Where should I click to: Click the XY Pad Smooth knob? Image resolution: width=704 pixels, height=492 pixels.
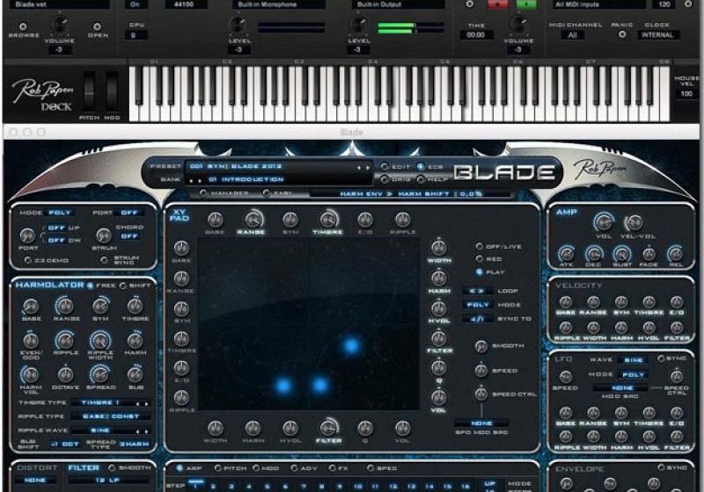[x=480, y=346]
